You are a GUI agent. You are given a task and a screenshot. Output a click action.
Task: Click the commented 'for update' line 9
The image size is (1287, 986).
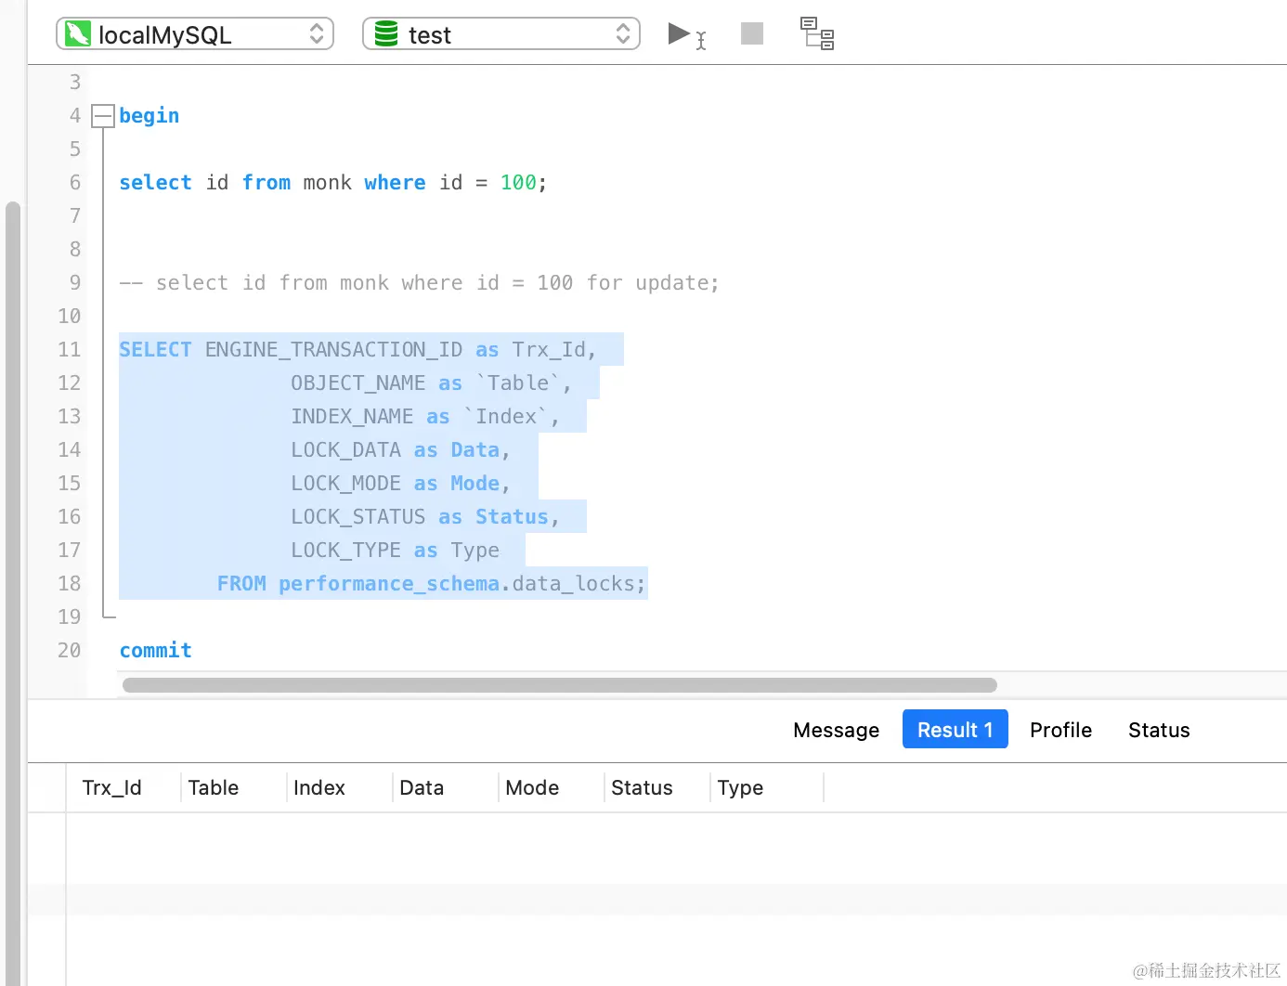(419, 283)
